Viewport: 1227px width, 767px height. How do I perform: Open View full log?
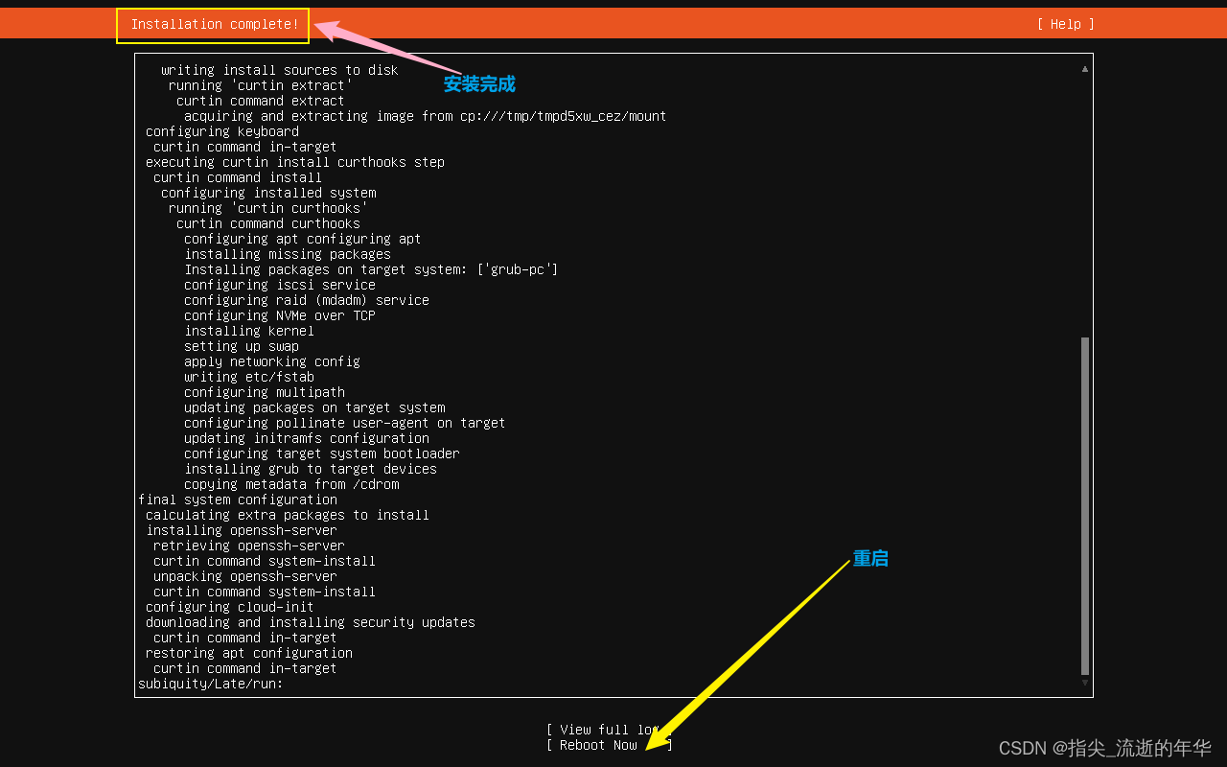609,730
